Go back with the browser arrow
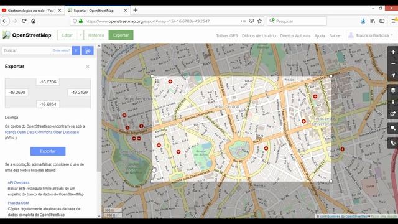 coord(5,21)
